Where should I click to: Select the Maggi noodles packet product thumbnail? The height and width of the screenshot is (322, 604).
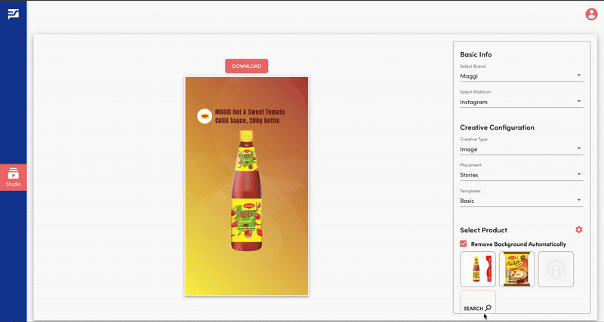[x=517, y=269]
